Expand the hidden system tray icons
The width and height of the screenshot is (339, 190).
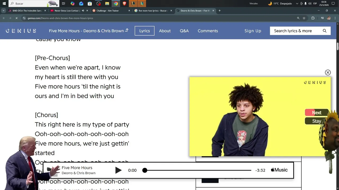(297, 3)
